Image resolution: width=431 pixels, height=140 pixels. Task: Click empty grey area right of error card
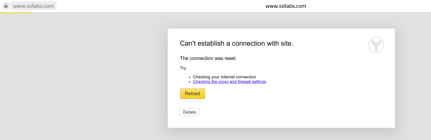(x=413, y=78)
